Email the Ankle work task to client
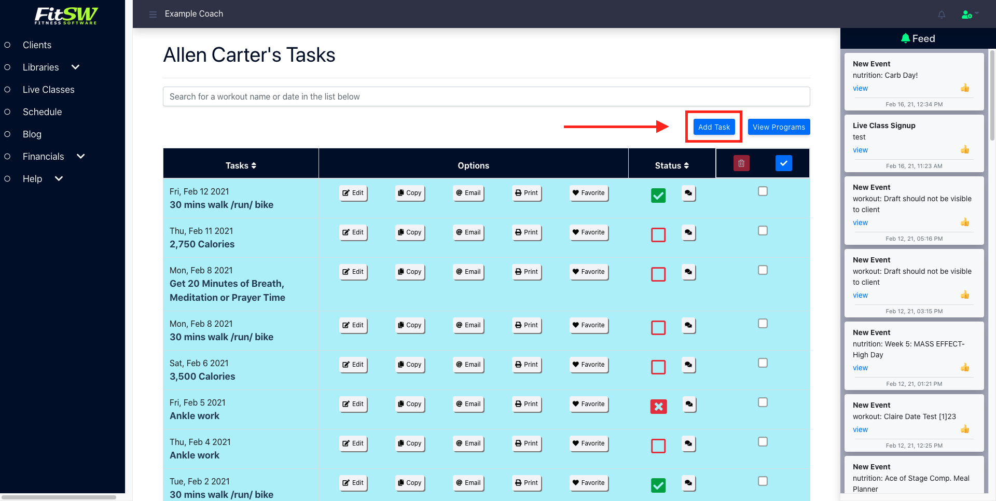The width and height of the screenshot is (996, 501). pyautogui.click(x=468, y=404)
